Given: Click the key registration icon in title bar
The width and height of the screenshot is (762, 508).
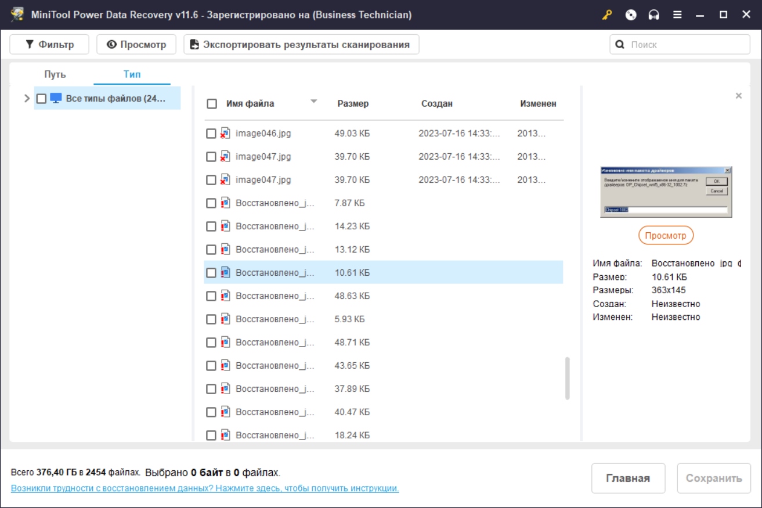Looking at the screenshot, I should (x=607, y=15).
